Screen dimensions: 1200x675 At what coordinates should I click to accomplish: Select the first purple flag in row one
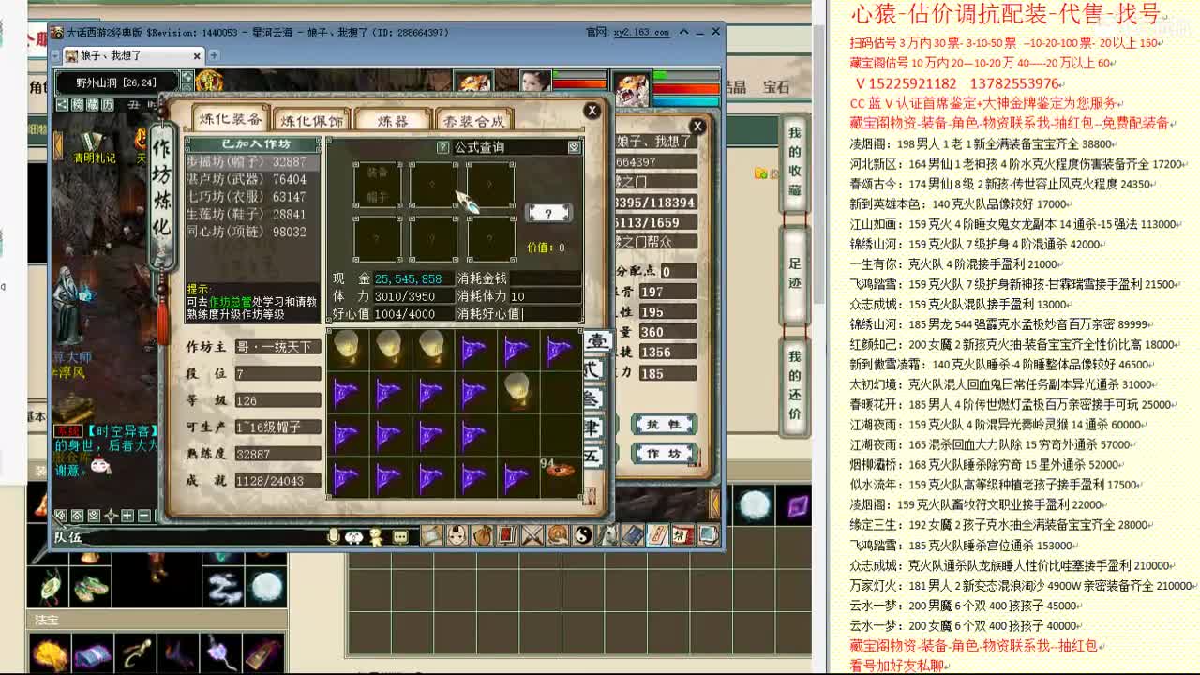(x=473, y=349)
